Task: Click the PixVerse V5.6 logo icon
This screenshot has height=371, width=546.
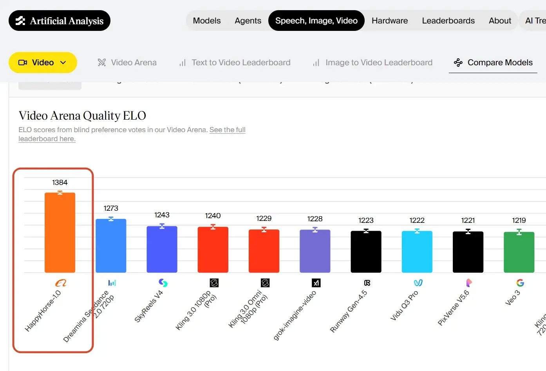Action: point(469,283)
